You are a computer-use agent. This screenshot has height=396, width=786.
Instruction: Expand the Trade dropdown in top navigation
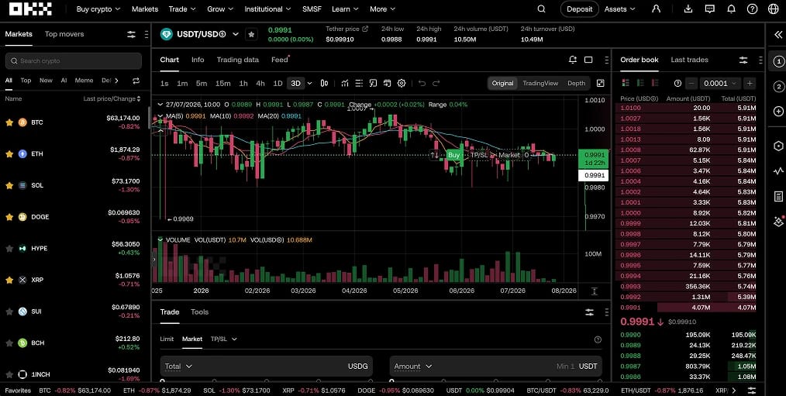click(x=182, y=9)
